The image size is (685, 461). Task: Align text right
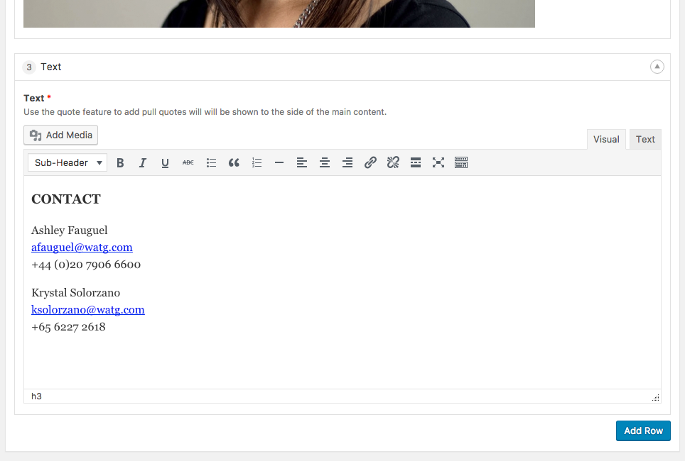[347, 163]
